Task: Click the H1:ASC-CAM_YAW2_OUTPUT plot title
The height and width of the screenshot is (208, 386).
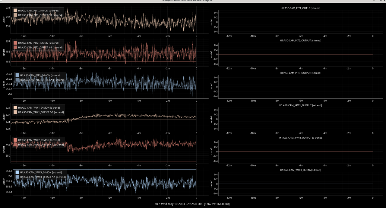Action: [300, 138]
